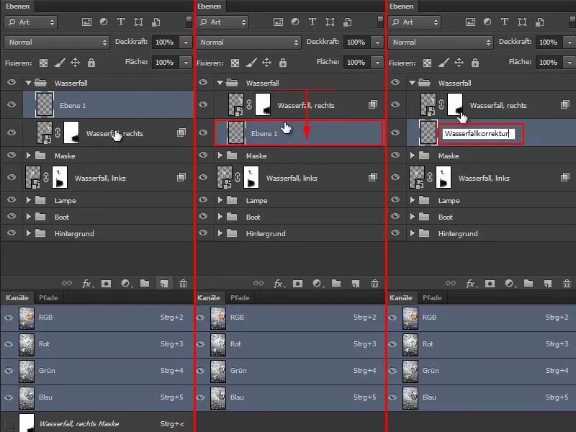Add layer mask in the left panel
Screen dimensions: 576x432
coord(106,284)
